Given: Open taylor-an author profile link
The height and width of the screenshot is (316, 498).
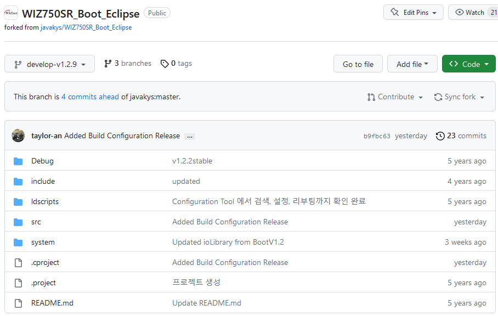Looking at the screenshot, I should pos(47,136).
